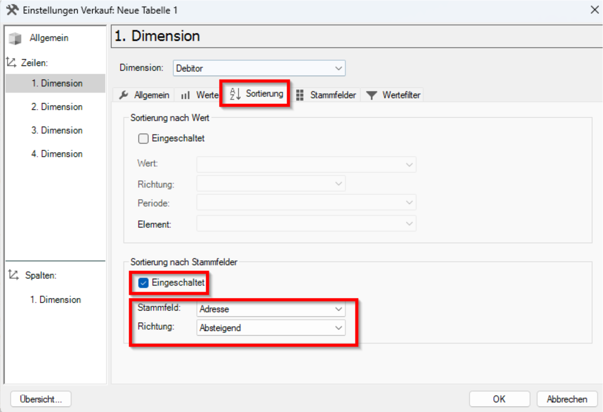Image resolution: width=603 pixels, height=412 pixels.
Task: Click the axis icon beside Zeilen
Action: pos(11,62)
